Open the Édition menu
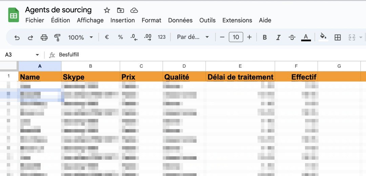Image resolution: width=366 pixels, height=176 pixels. click(x=60, y=20)
